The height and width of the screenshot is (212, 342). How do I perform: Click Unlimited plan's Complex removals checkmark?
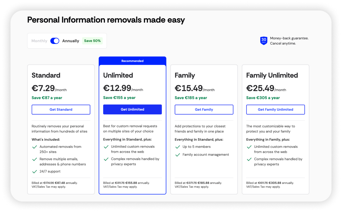click(x=106, y=159)
